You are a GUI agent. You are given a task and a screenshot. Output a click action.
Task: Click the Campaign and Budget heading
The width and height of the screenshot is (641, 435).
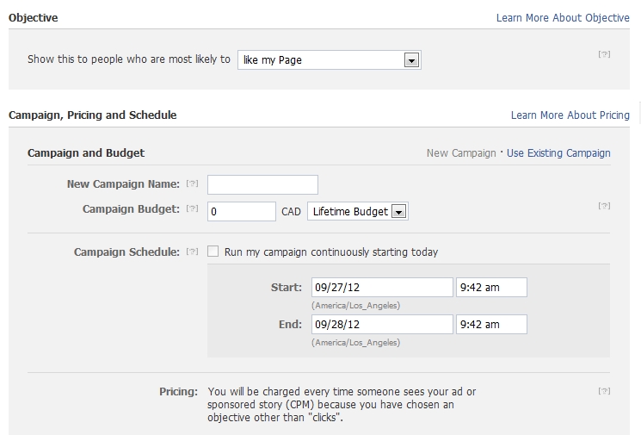86,152
